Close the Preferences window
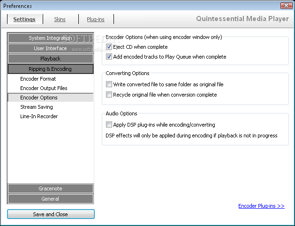 [x=287, y=6]
